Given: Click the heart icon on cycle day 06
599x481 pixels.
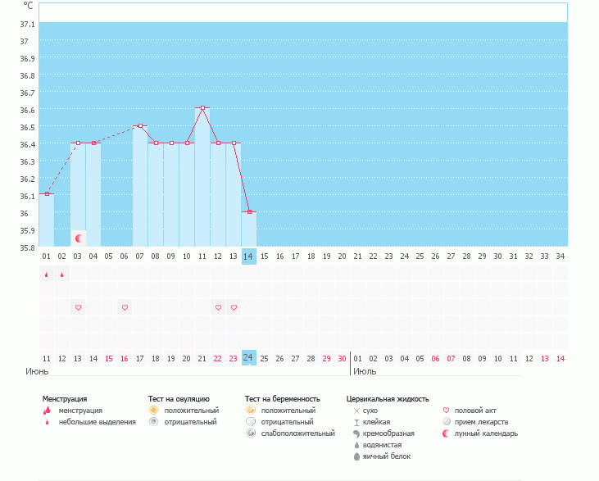Looking at the screenshot, I should click(125, 307).
